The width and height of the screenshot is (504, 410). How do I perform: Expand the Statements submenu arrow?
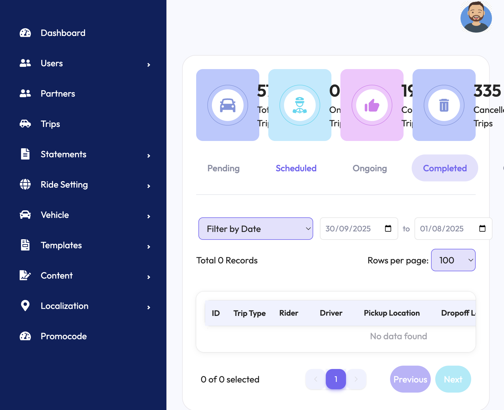pyautogui.click(x=149, y=156)
